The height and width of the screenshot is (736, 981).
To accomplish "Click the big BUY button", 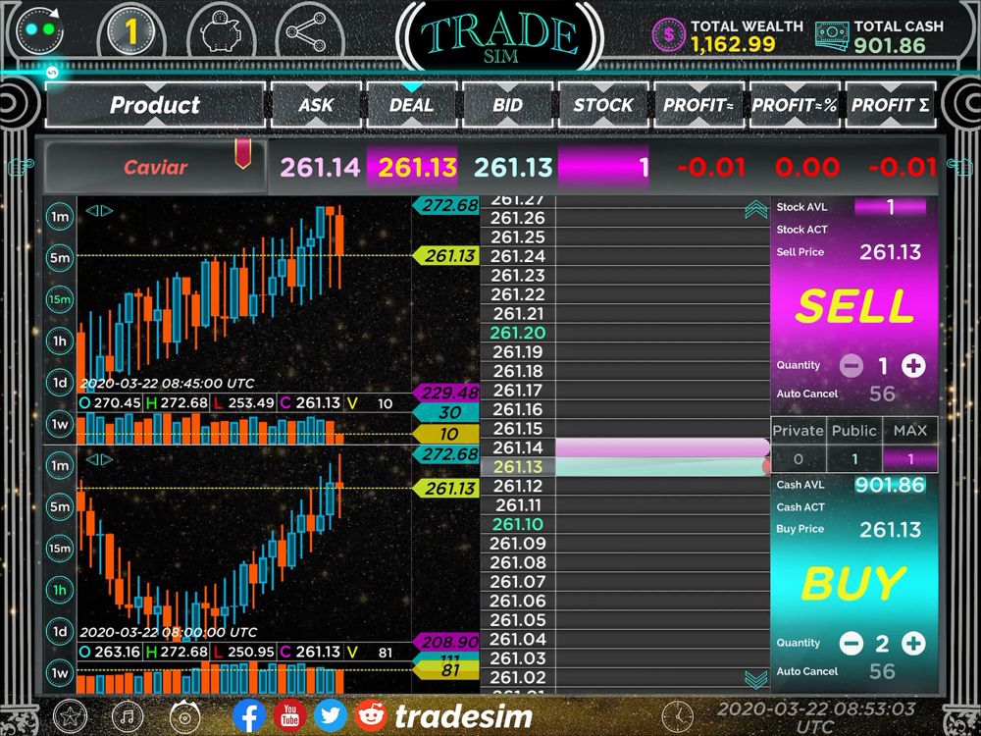I will pyautogui.click(x=854, y=583).
